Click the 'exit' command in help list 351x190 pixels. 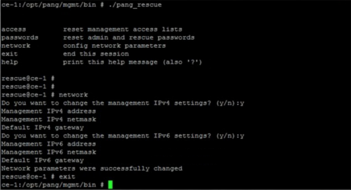(10, 54)
